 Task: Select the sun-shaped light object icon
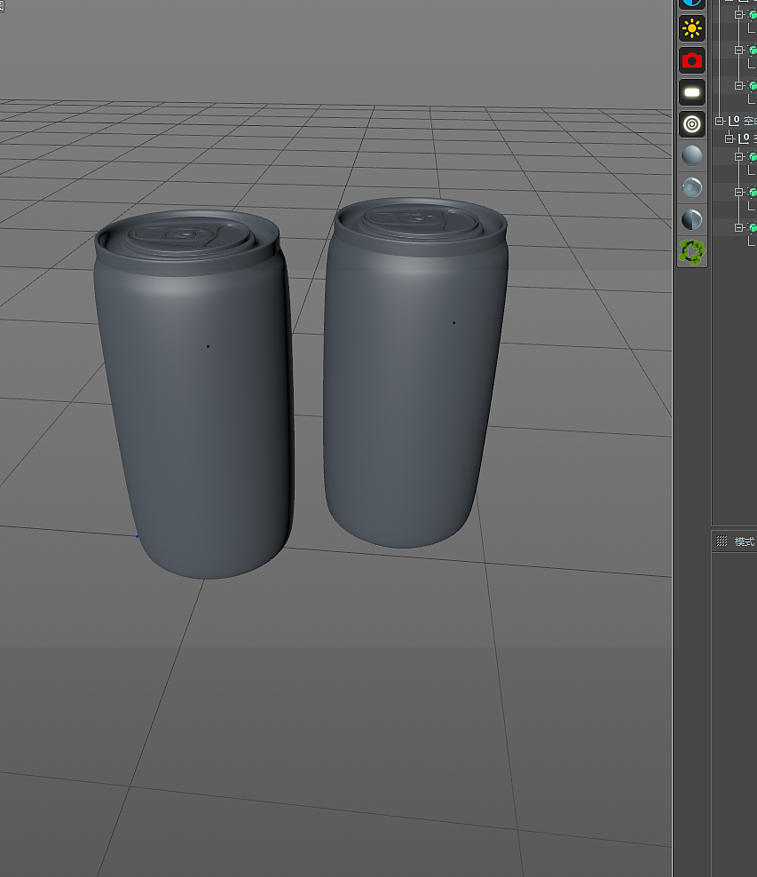coord(692,28)
